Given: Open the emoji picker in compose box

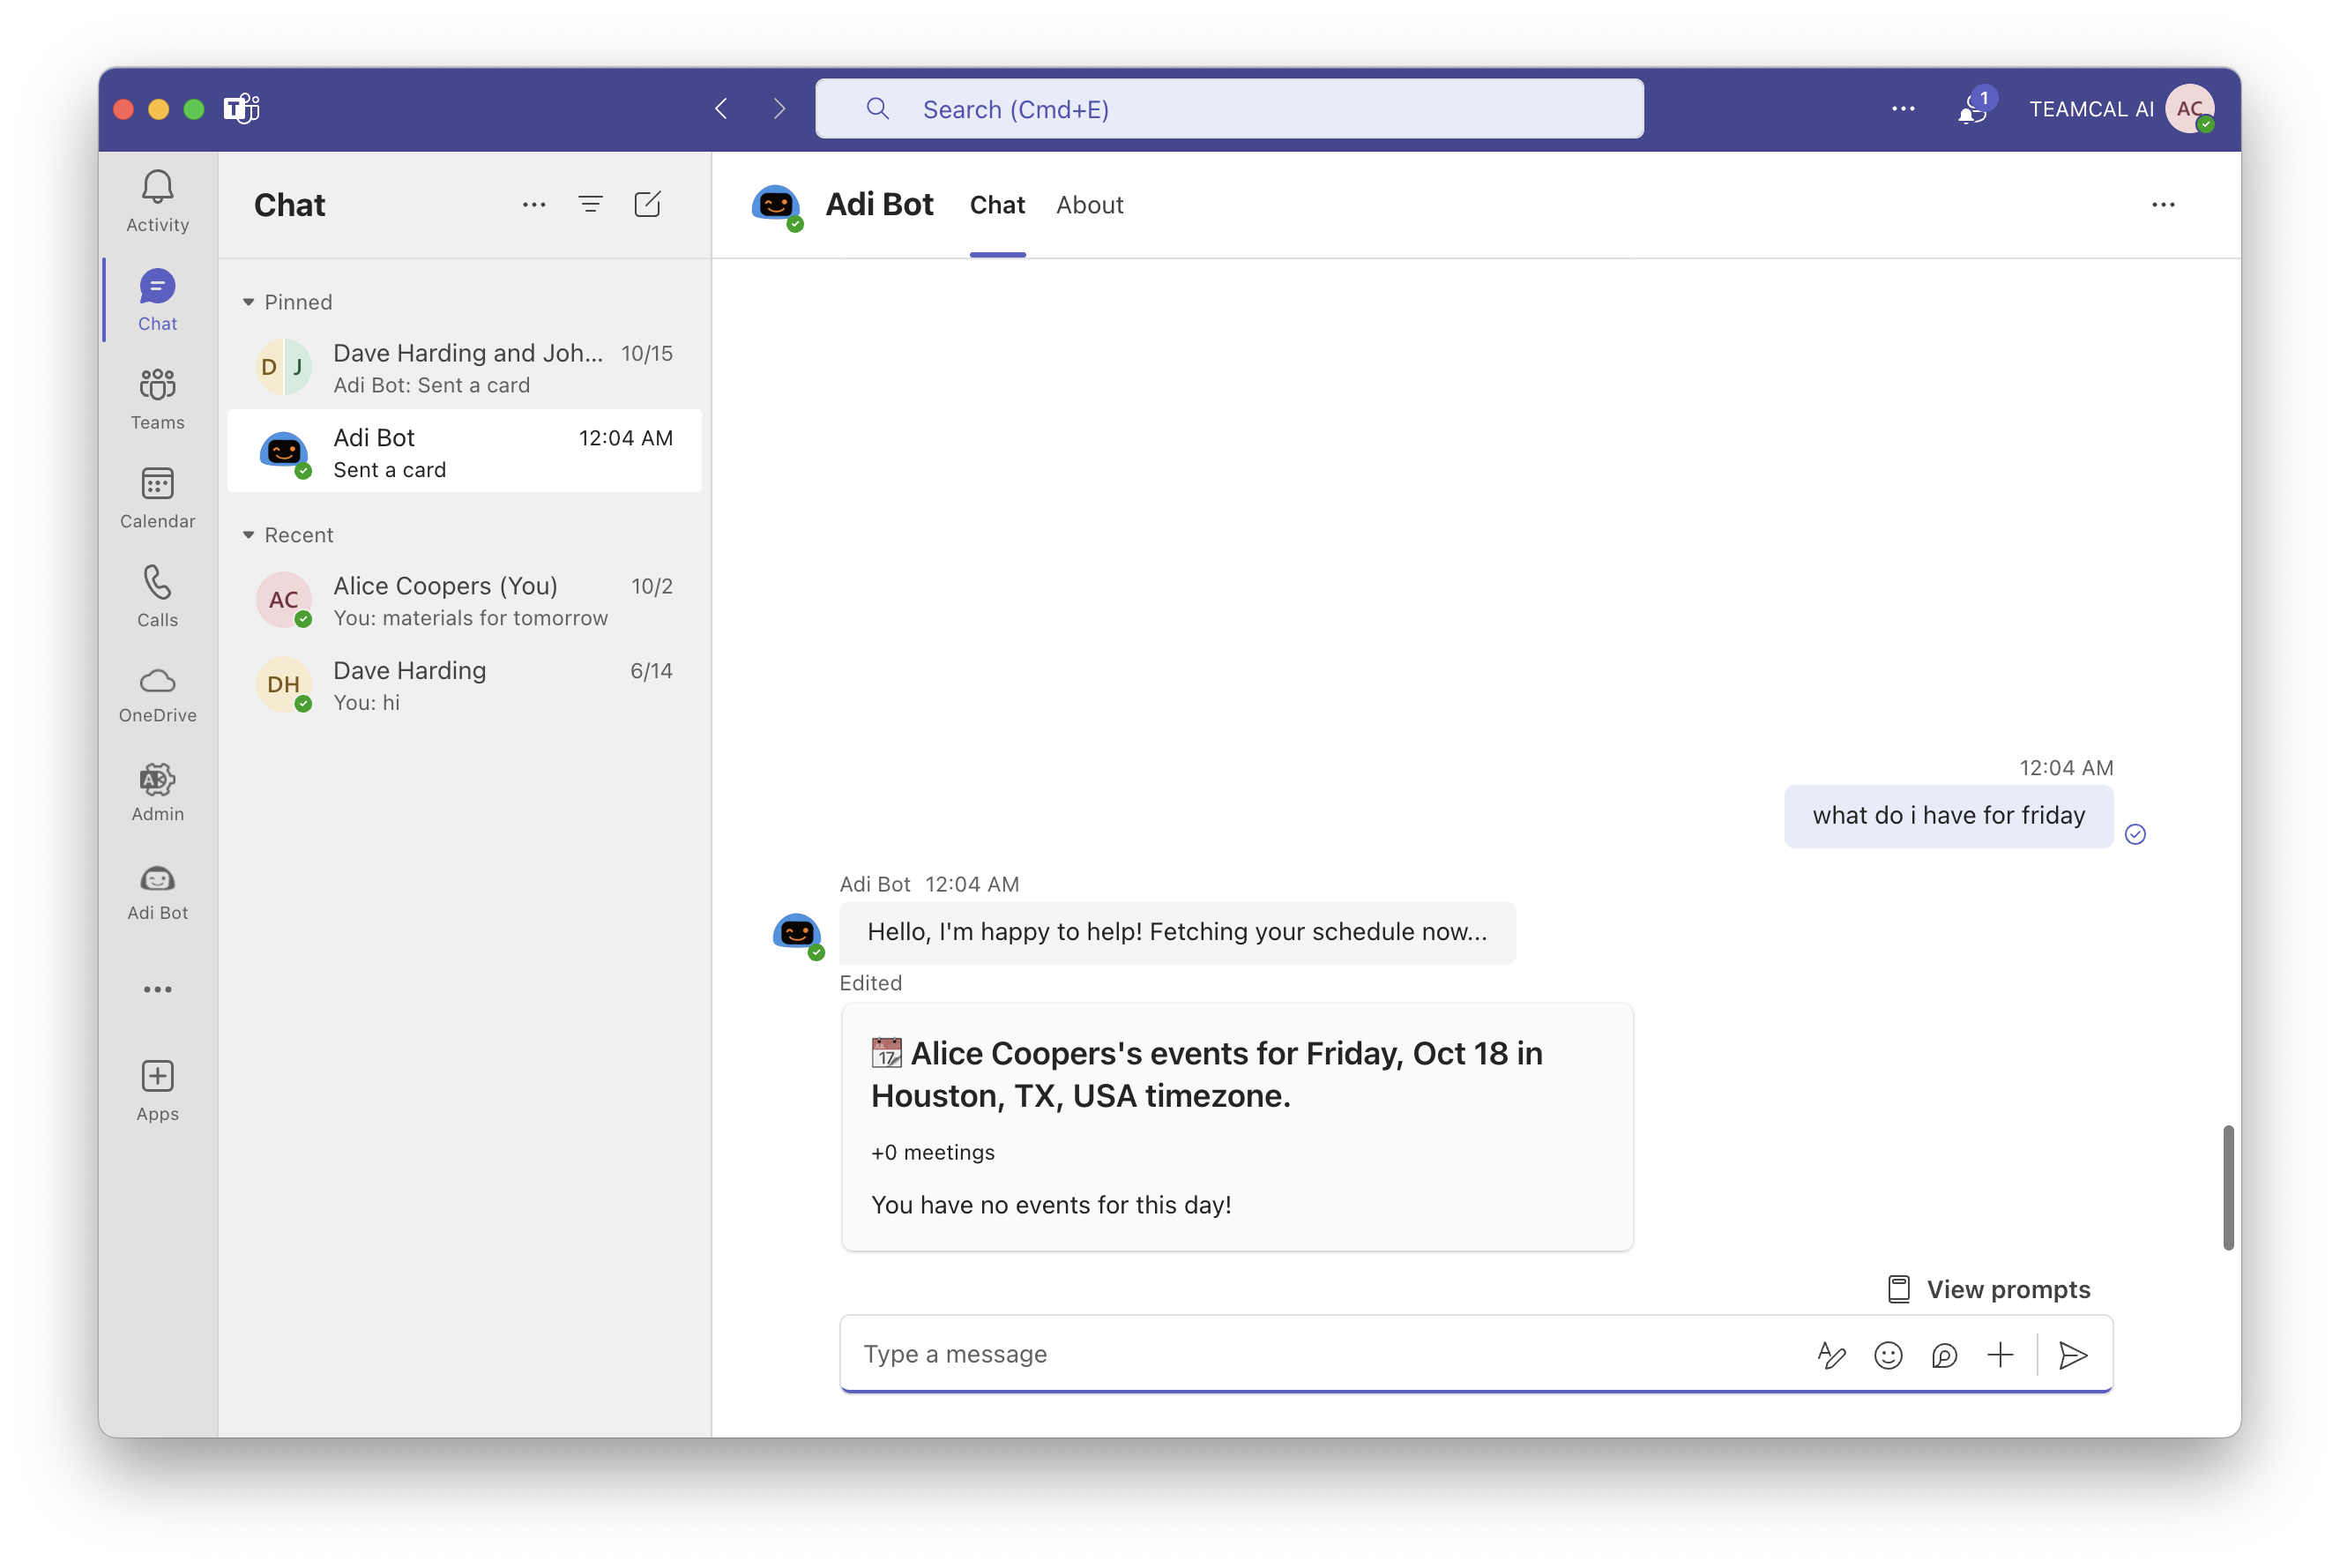Looking at the screenshot, I should (1887, 1355).
